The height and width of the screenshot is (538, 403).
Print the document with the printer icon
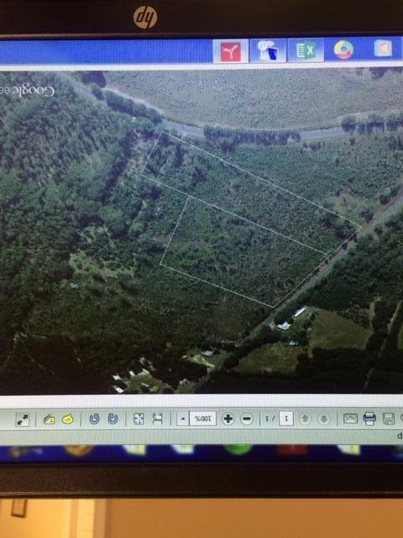(x=369, y=419)
